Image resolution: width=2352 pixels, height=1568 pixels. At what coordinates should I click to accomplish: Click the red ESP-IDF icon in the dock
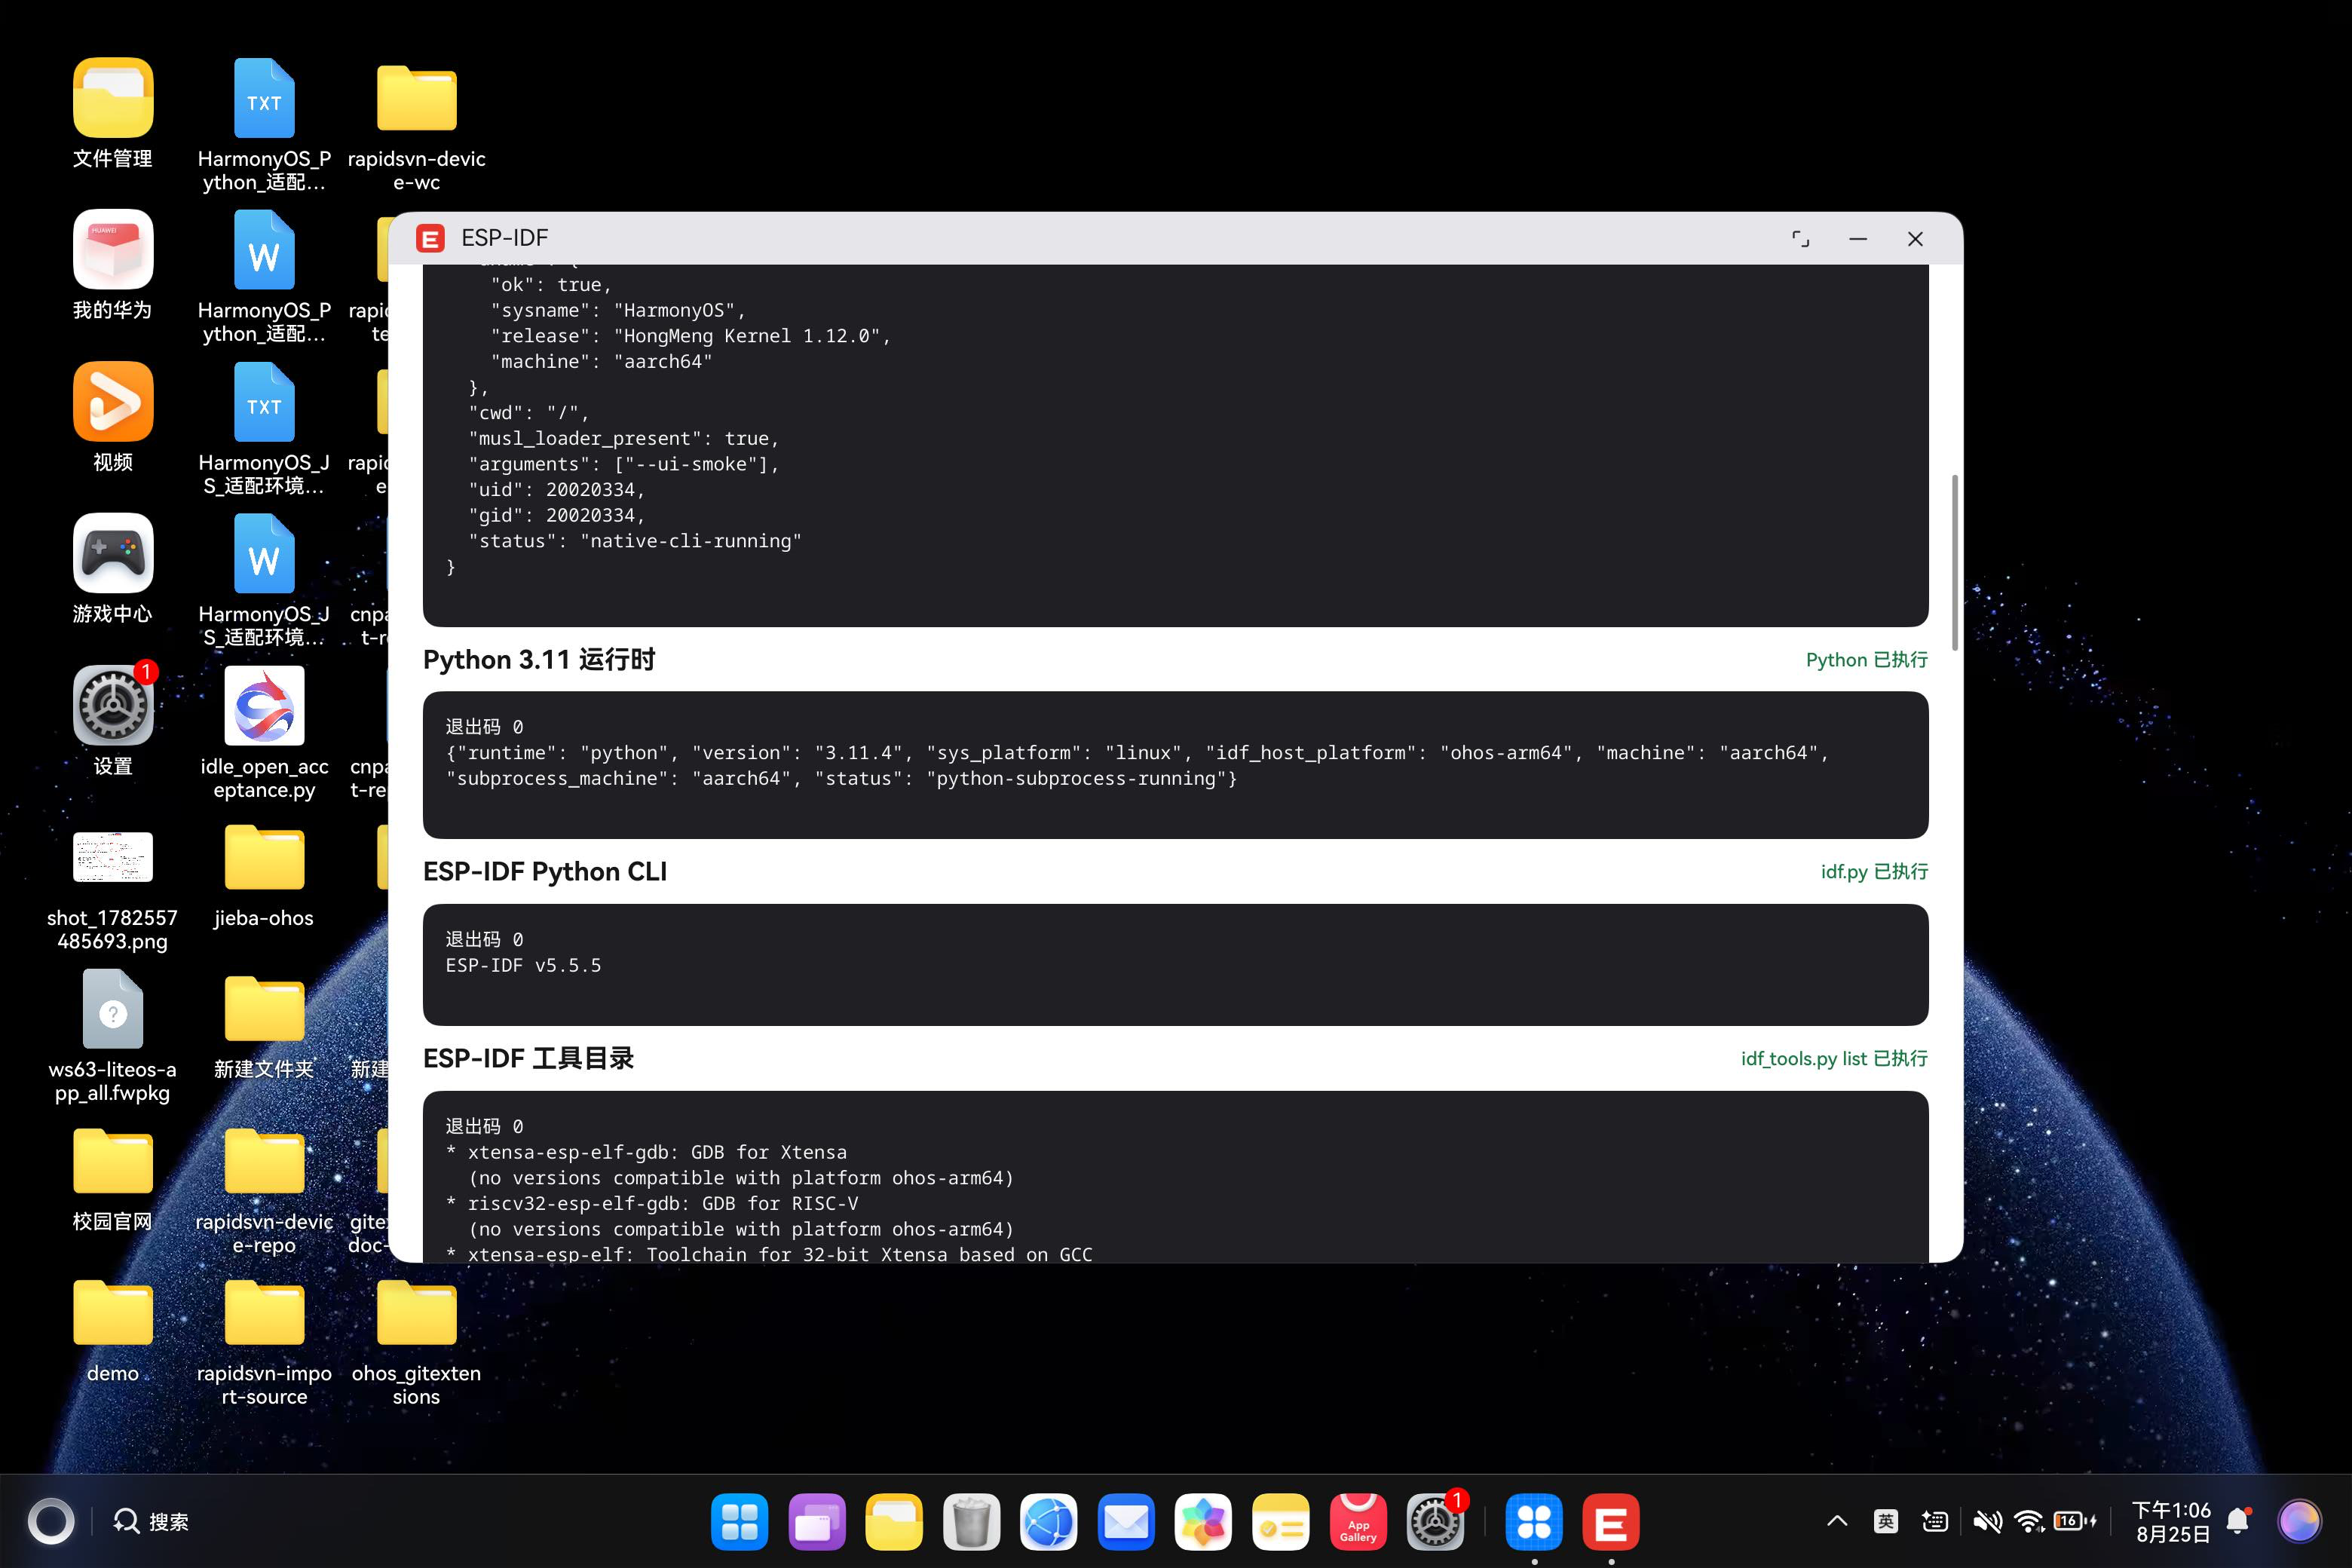(1611, 1521)
